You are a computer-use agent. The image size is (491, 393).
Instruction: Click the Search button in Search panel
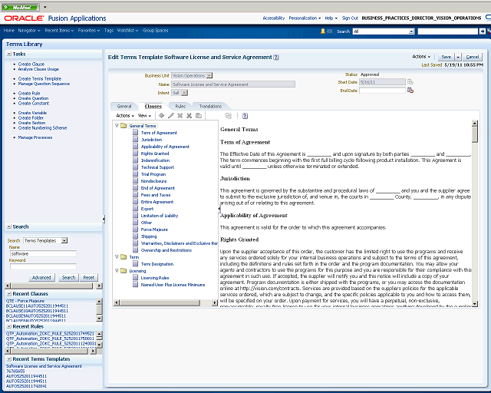(x=68, y=277)
